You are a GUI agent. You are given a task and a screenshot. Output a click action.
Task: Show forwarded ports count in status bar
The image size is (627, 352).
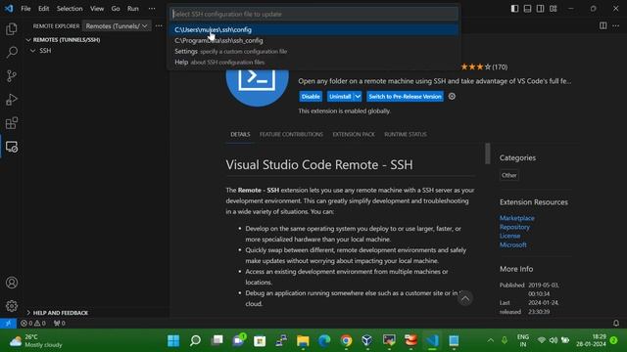(60, 324)
